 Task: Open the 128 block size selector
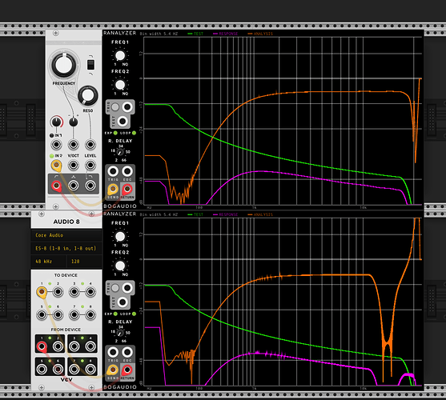[85, 262]
